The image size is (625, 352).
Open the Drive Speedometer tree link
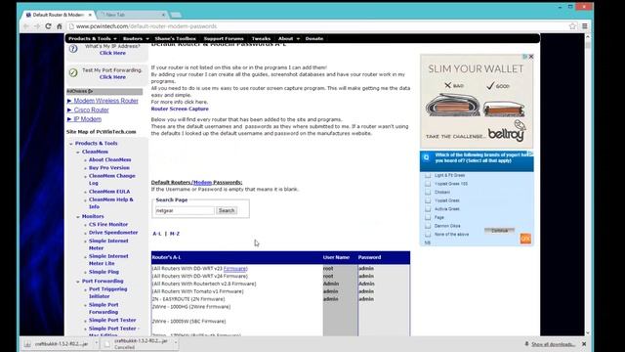(x=113, y=233)
